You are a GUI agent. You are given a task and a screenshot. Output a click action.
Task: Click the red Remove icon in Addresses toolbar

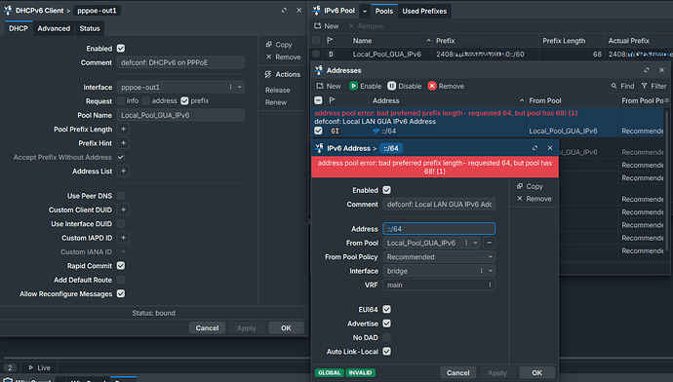click(432, 86)
